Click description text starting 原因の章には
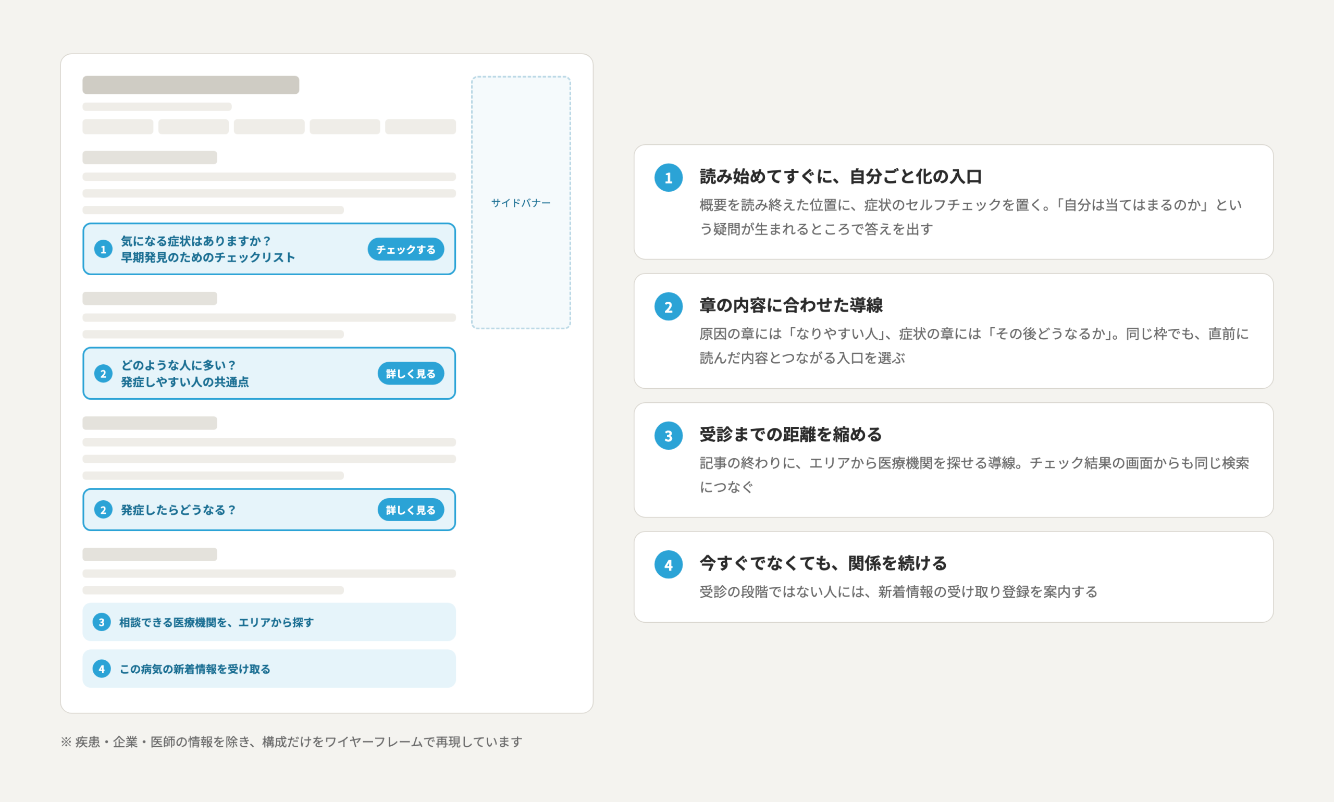This screenshot has height=802, width=1334. pos(974,346)
